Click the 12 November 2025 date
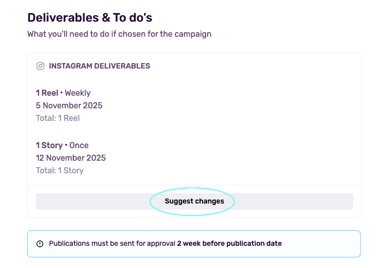 point(71,158)
